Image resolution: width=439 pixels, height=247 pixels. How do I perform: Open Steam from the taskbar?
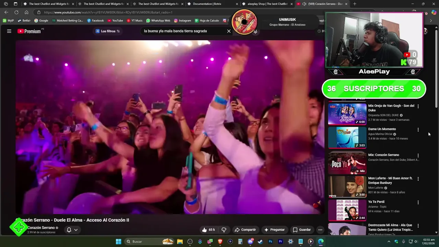pos(260,242)
